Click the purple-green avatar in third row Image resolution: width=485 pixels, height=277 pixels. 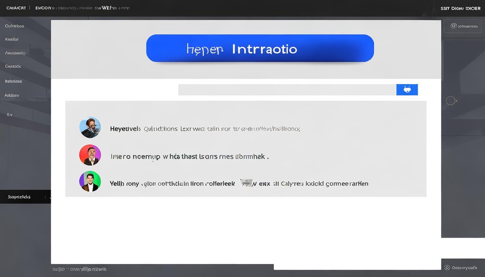(90, 181)
